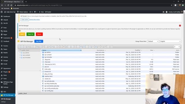Sort file list by Name column
The image size is (185, 104).
(61, 50)
